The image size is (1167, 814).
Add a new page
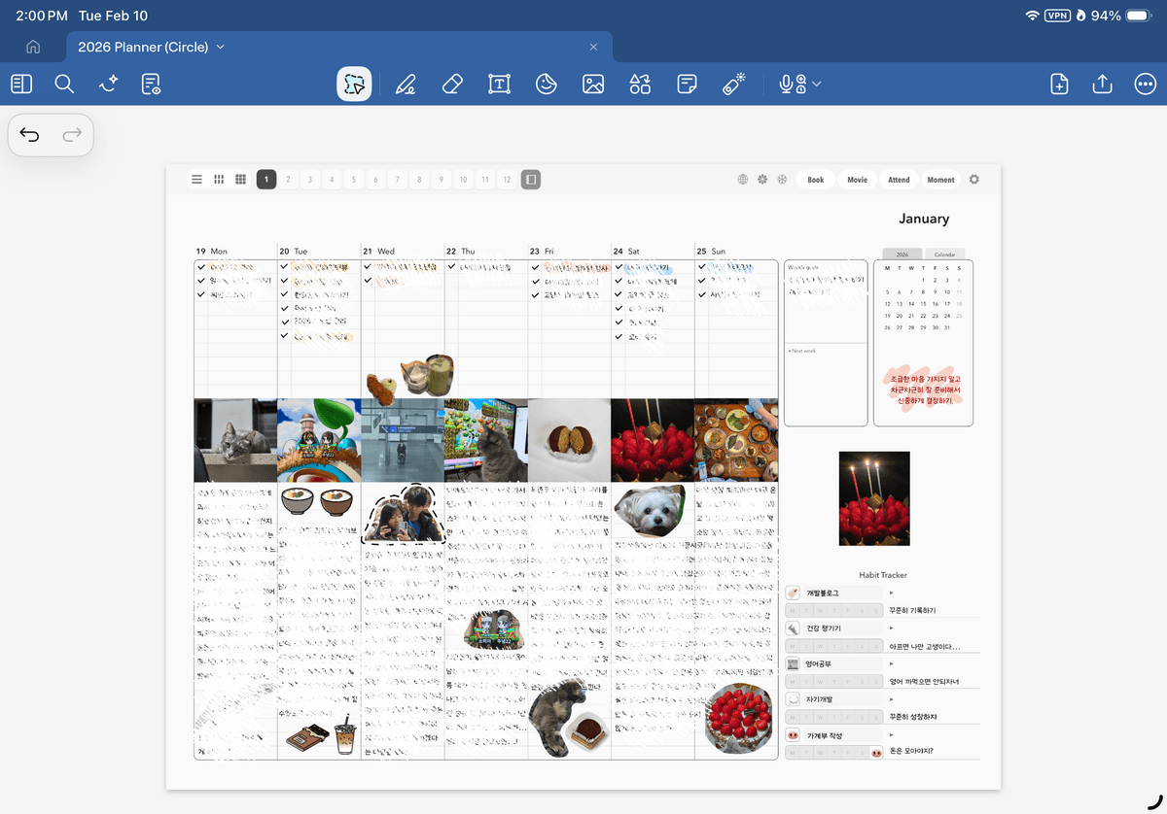click(1059, 85)
